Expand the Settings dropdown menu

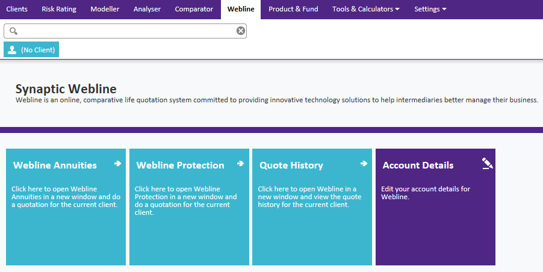pos(430,10)
